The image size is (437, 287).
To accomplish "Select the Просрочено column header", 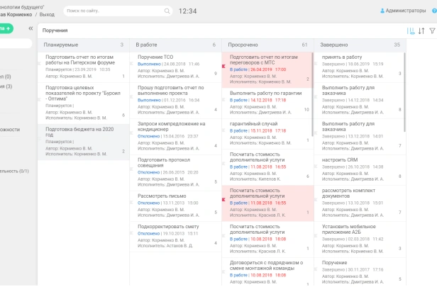I will (243, 45).
